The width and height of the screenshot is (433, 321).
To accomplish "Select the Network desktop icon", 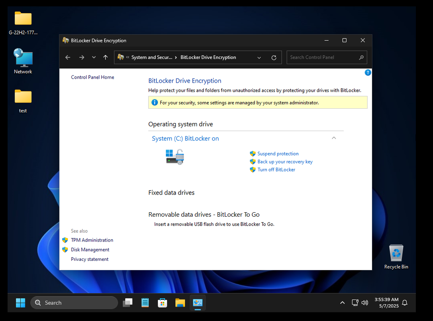I will [23, 61].
